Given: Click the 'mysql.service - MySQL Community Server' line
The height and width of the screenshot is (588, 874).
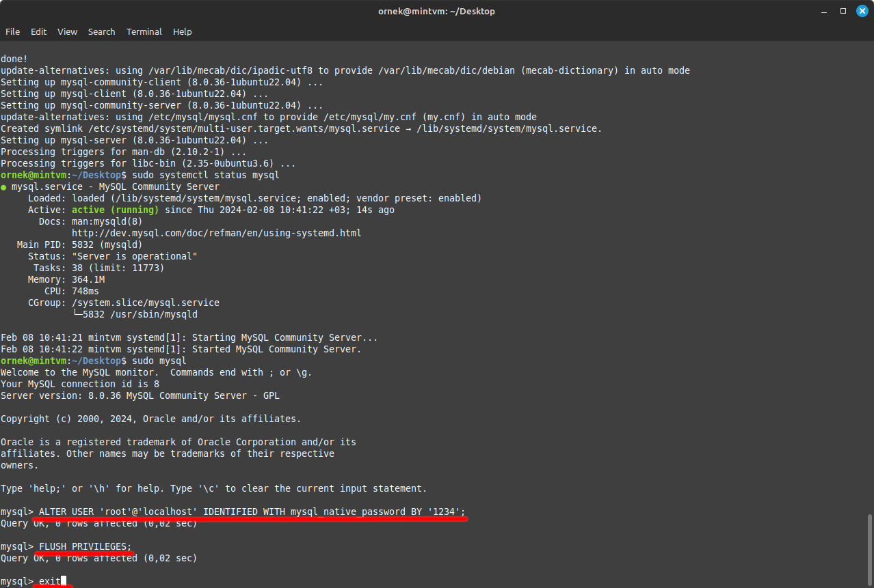Looking at the screenshot, I should 110,186.
